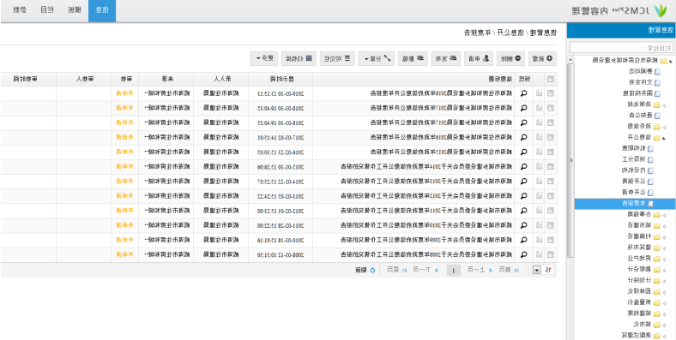
Task: Click 未申请 status in the 2008年度 row
Action: pos(124,254)
